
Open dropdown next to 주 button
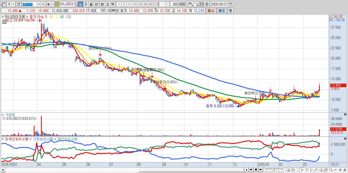(x=13, y=4)
